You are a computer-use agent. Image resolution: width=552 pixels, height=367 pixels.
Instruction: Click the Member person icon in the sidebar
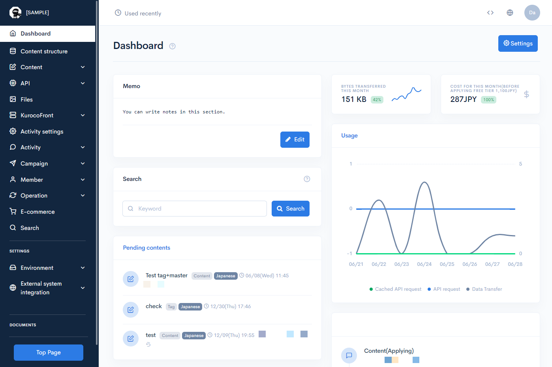[13, 179]
